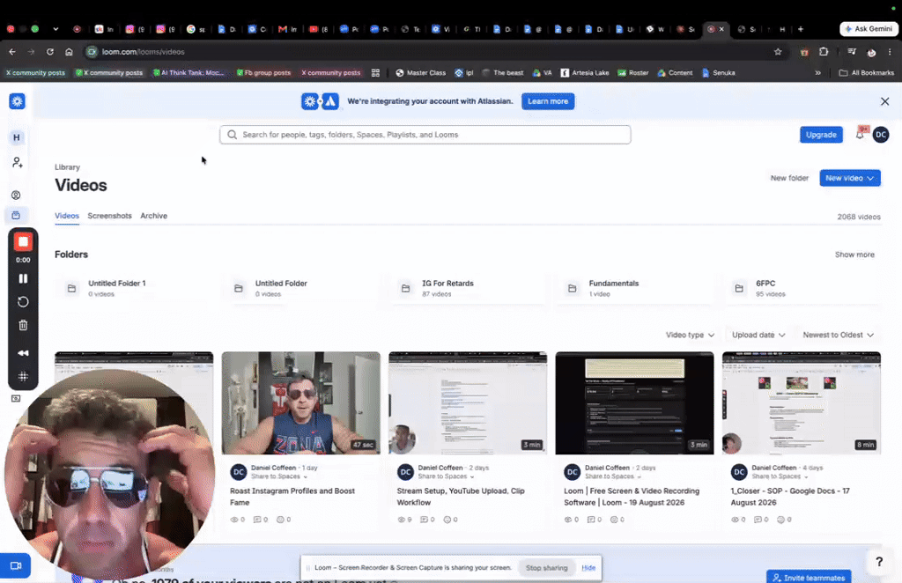Click the comments count under Stream Setup video
This screenshot has height=583, width=902.
point(427,520)
